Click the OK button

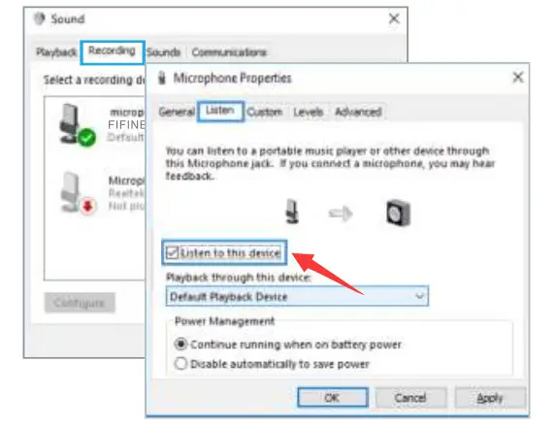[333, 398]
